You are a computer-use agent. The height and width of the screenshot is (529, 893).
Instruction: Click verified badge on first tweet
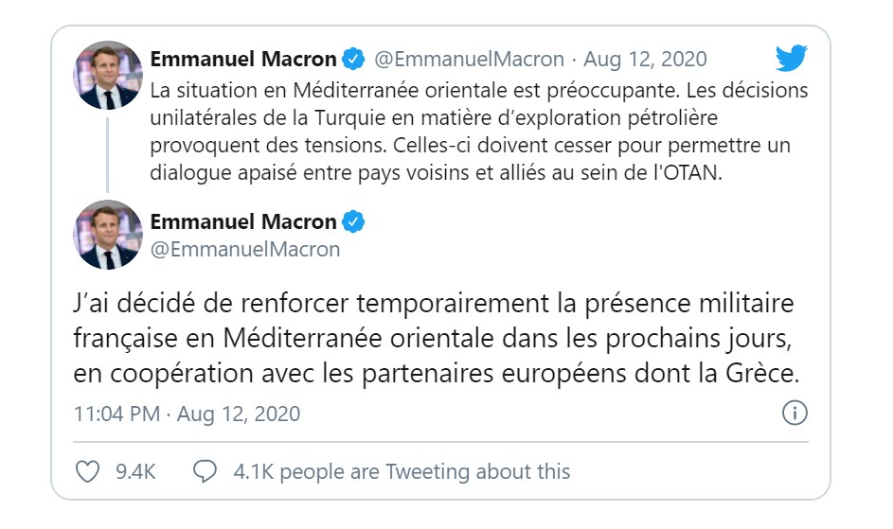(353, 59)
